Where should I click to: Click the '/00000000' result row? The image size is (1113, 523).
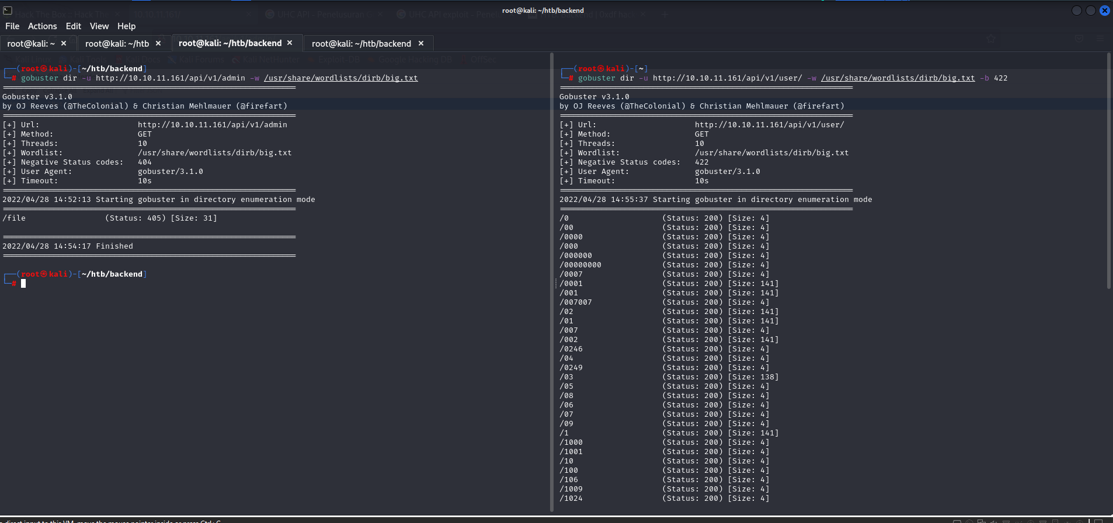click(665, 265)
